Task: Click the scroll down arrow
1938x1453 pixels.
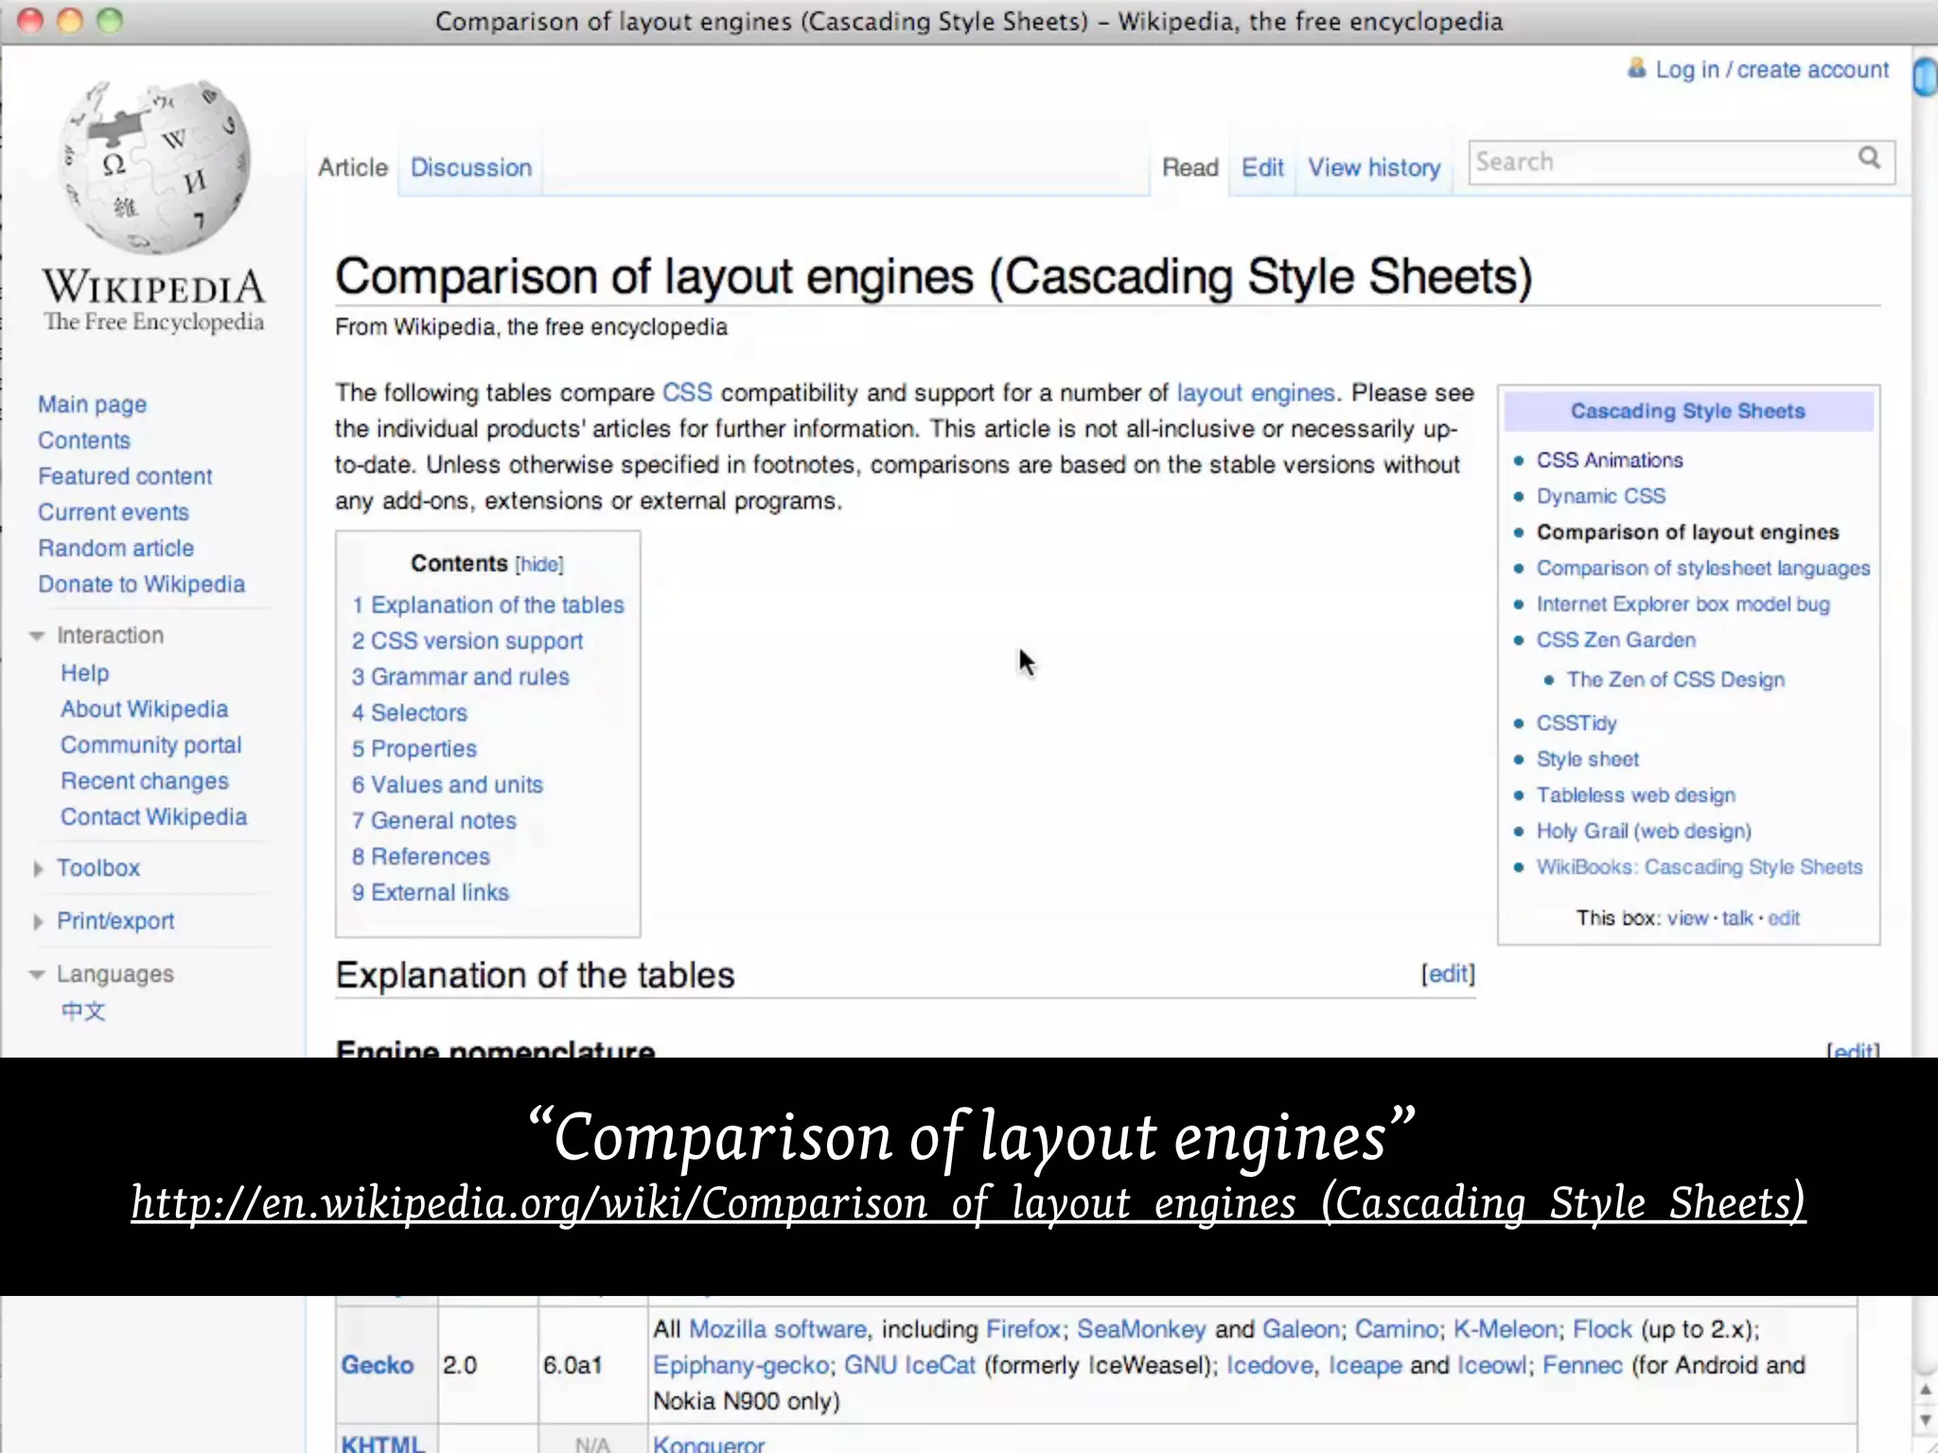Action: point(1925,1421)
